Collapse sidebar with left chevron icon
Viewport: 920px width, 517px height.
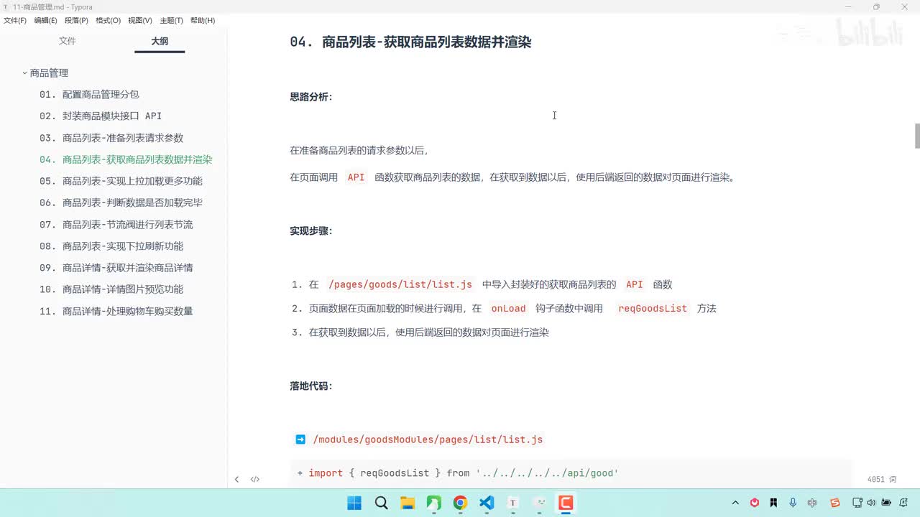pyautogui.click(x=236, y=479)
